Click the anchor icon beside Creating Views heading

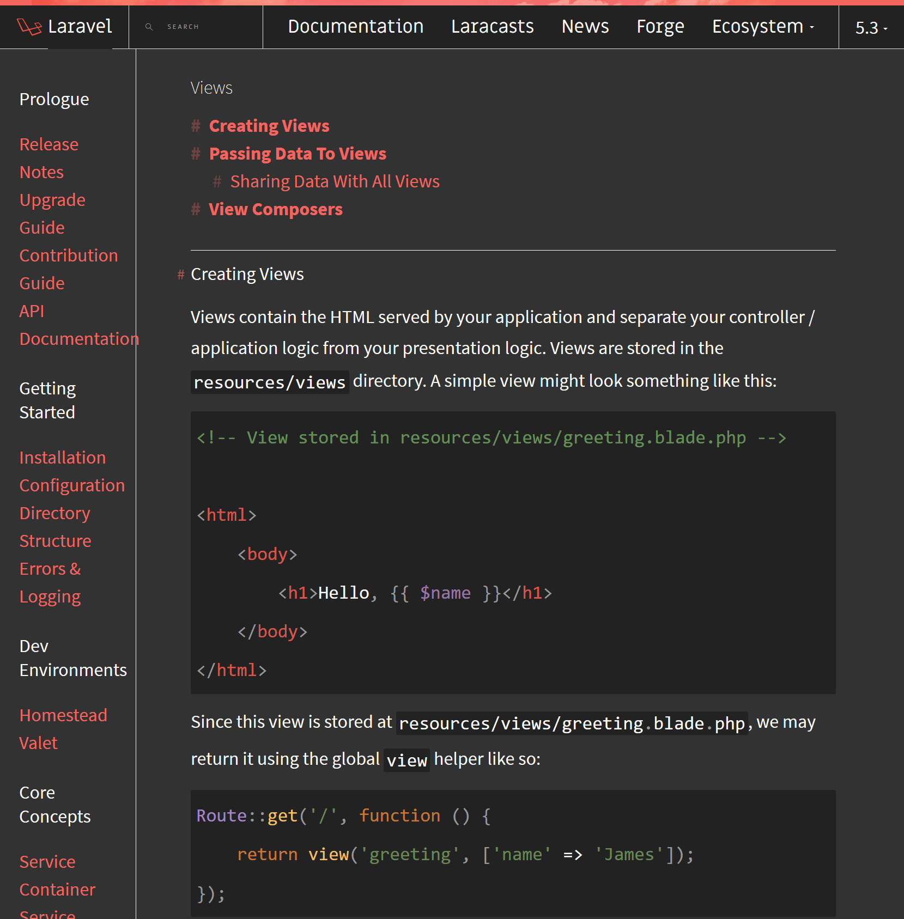pyautogui.click(x=196, y=126)
